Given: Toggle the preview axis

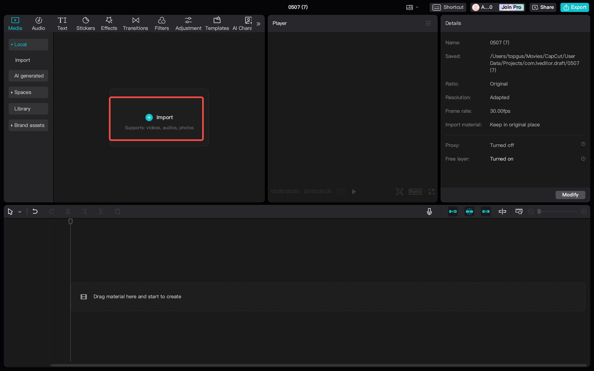Looking at the screenshot, I should 502,211.
